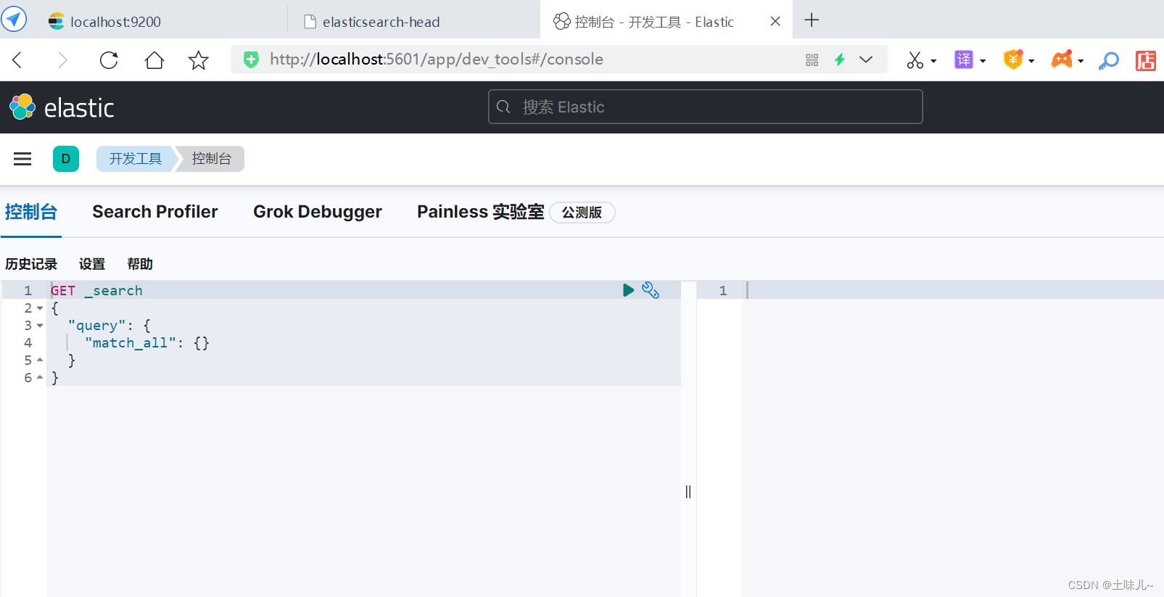Click the 控制台 breadcrumb

tap(211, 159)
